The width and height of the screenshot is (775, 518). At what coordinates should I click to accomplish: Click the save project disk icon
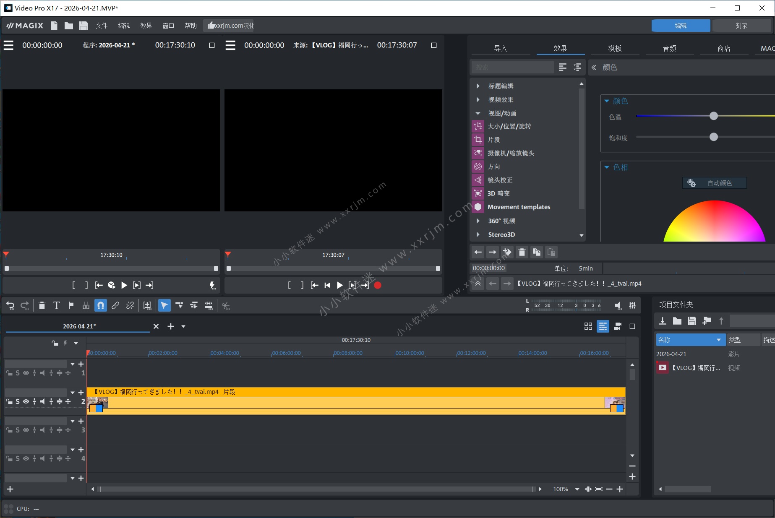click(x=84, y=26)
